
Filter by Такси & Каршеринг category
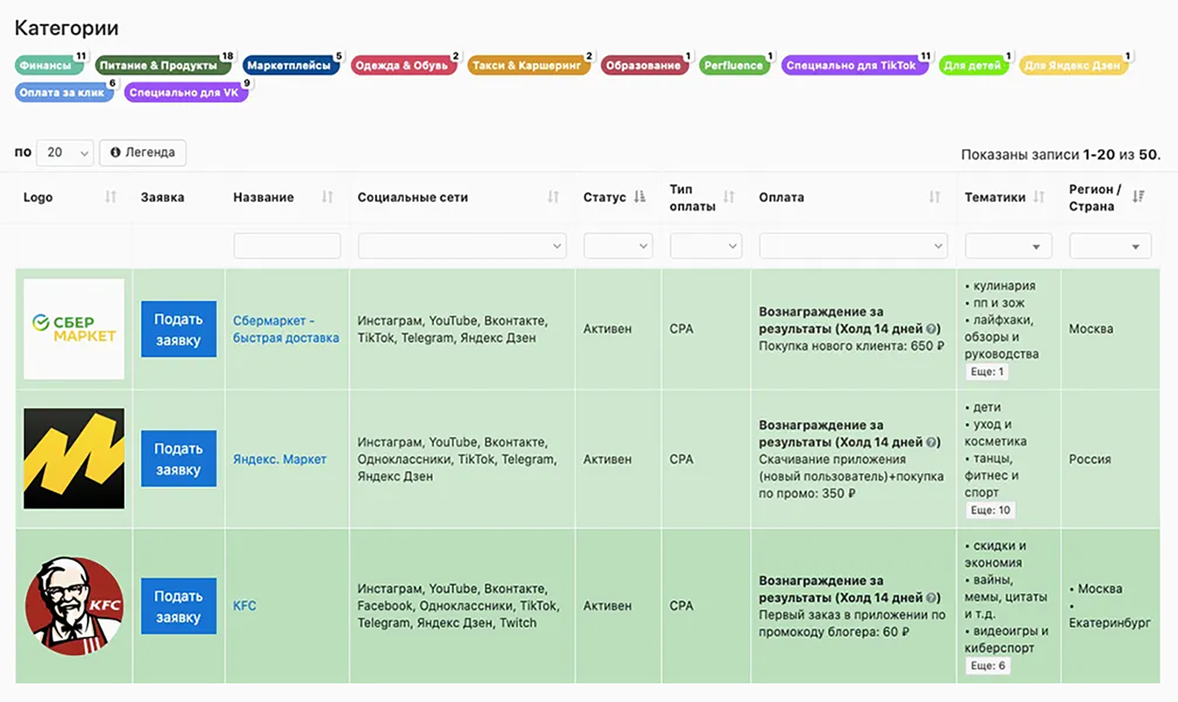[529, 65]
